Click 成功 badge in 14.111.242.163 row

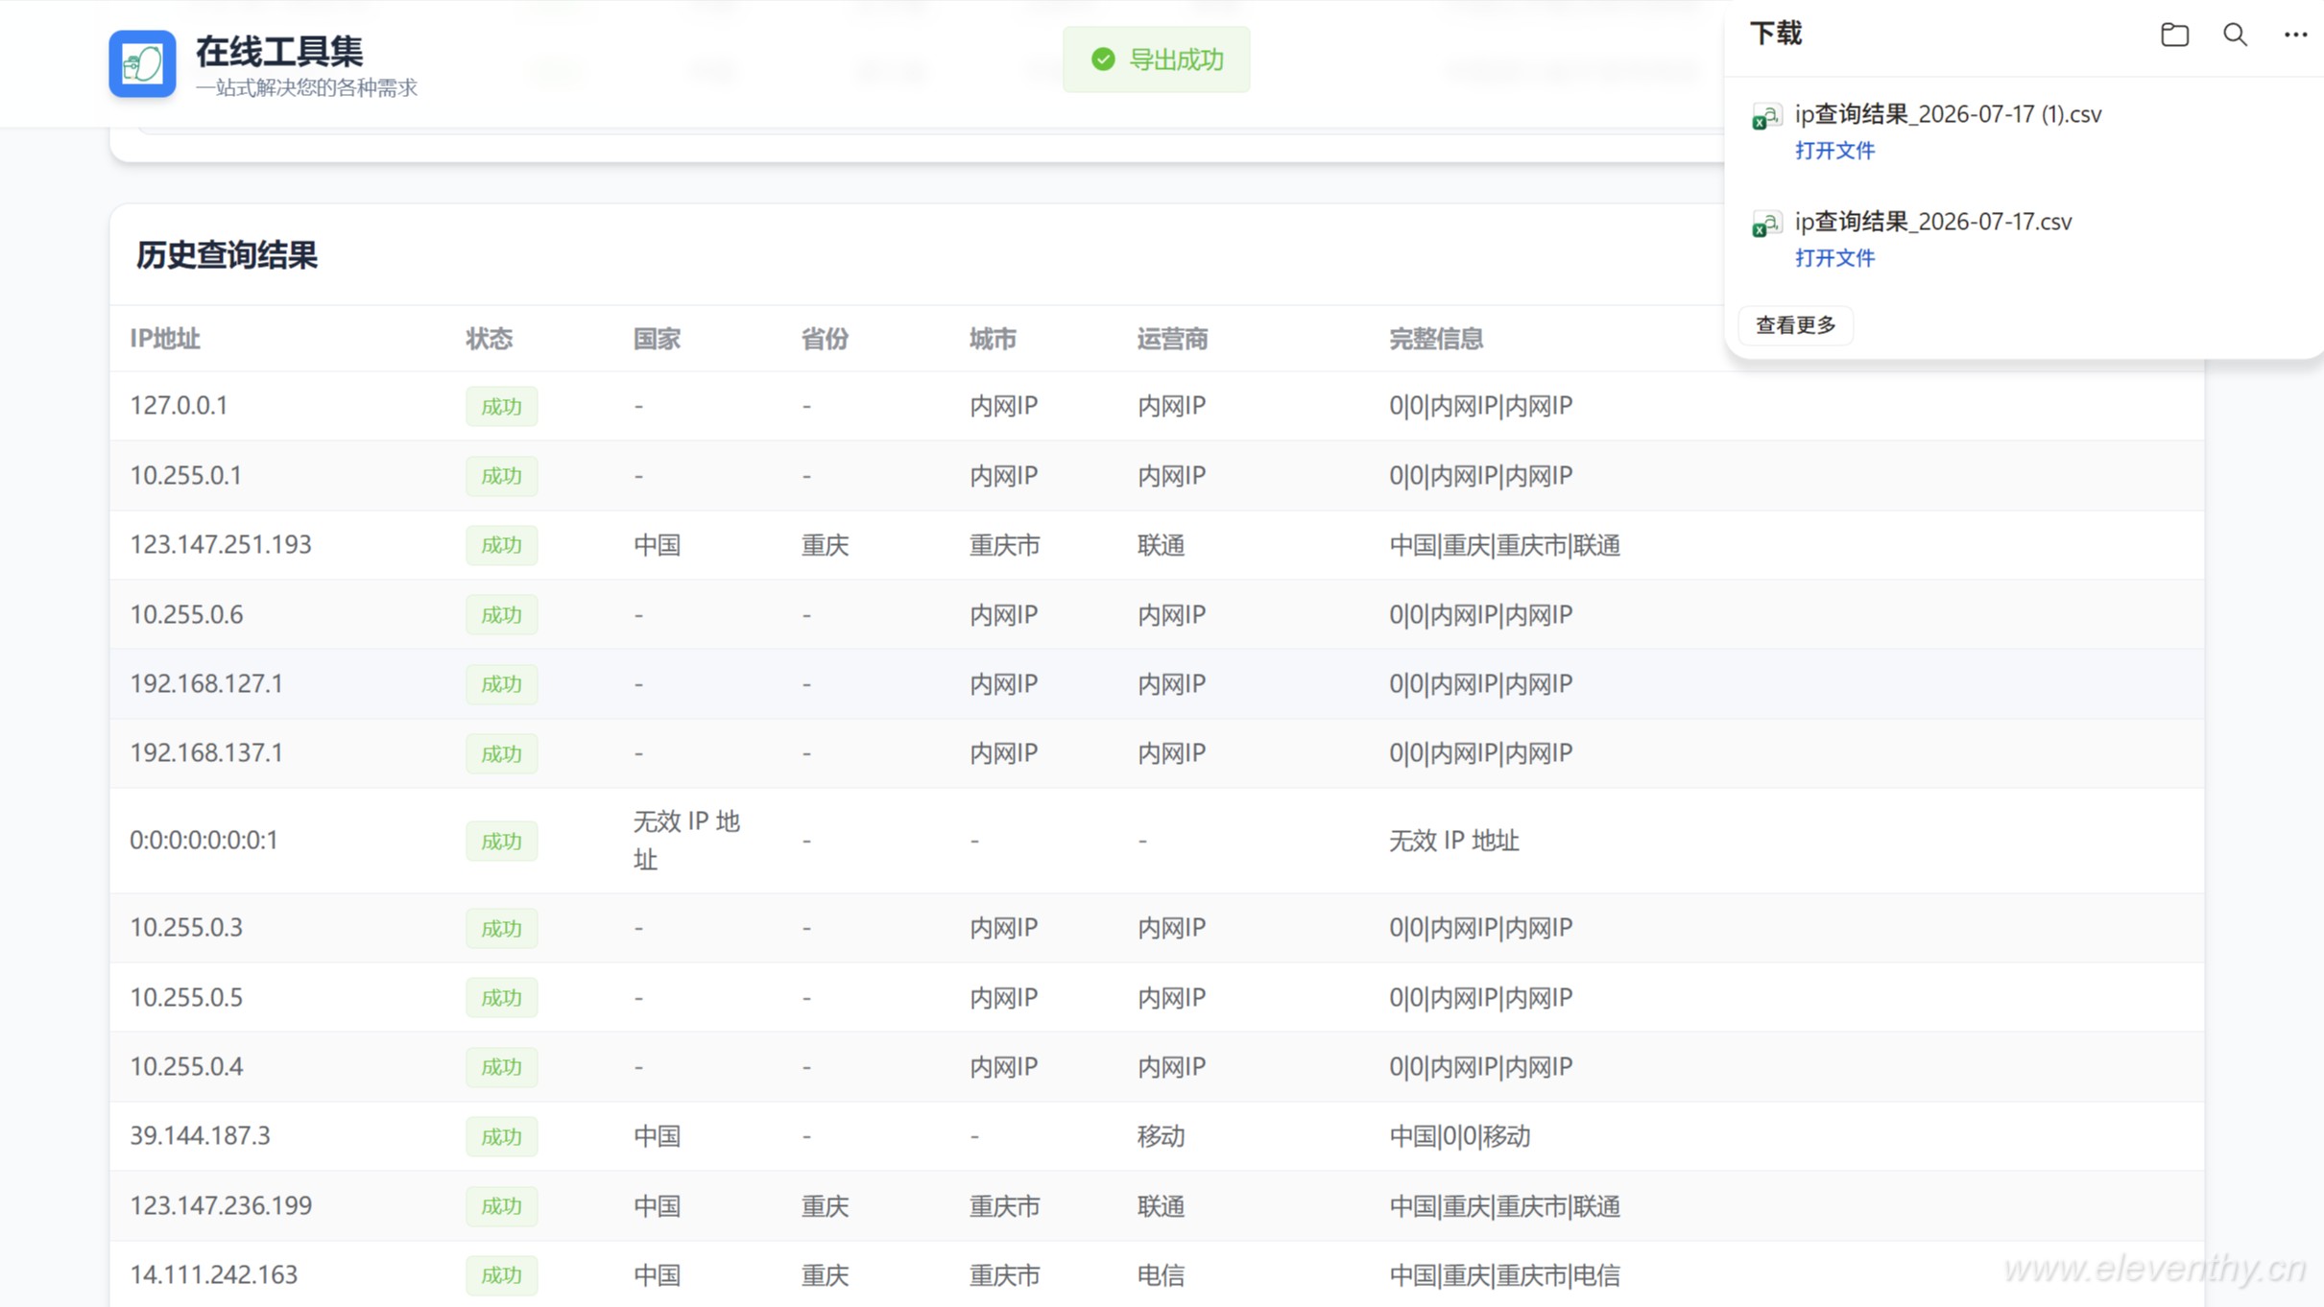501,1275
